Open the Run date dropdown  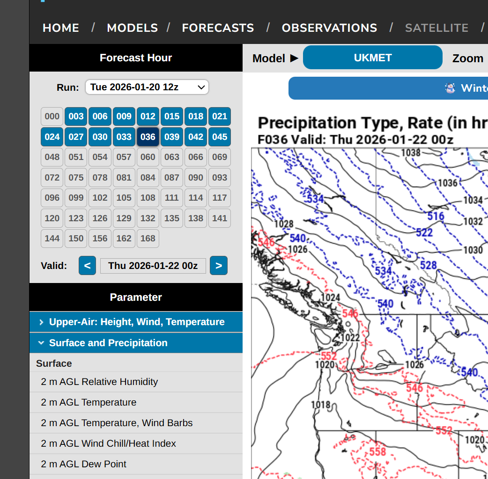147,87
